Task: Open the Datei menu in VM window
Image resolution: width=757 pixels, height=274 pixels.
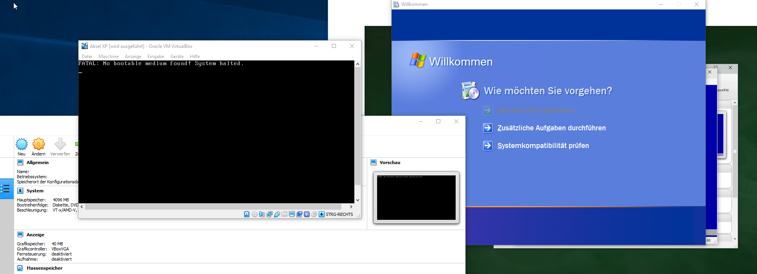Action: point(87,57)
